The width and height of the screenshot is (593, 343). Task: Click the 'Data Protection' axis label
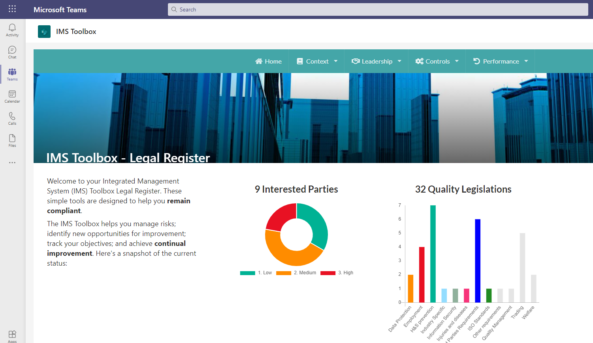[x=399, y=319]
